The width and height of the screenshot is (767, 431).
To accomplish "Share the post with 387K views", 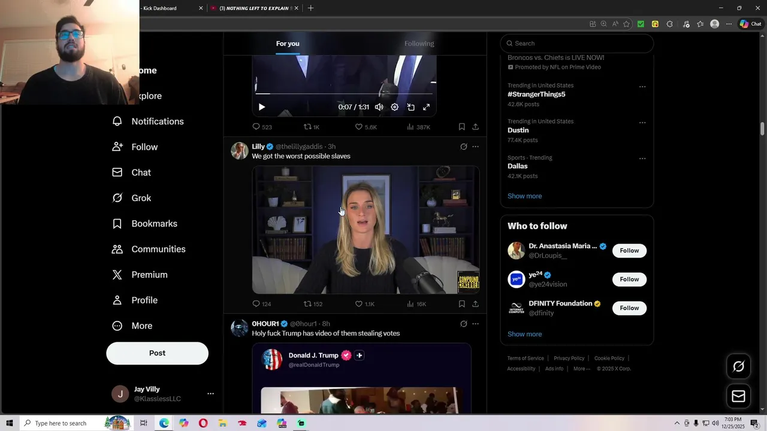I will (475, 127).
